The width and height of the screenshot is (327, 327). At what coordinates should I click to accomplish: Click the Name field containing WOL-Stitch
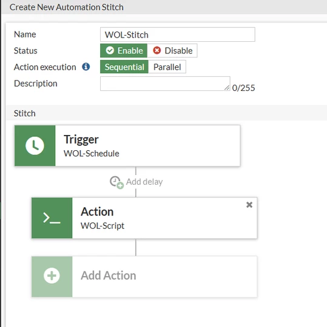(x=178, y=35)
